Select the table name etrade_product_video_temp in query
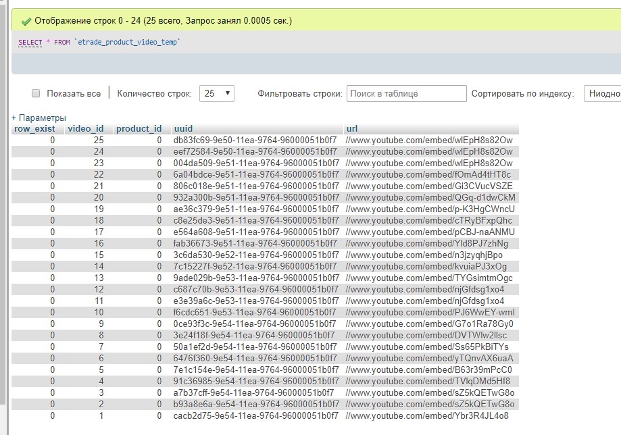Viewport: 621px width, 435px height. click(127, 42)
